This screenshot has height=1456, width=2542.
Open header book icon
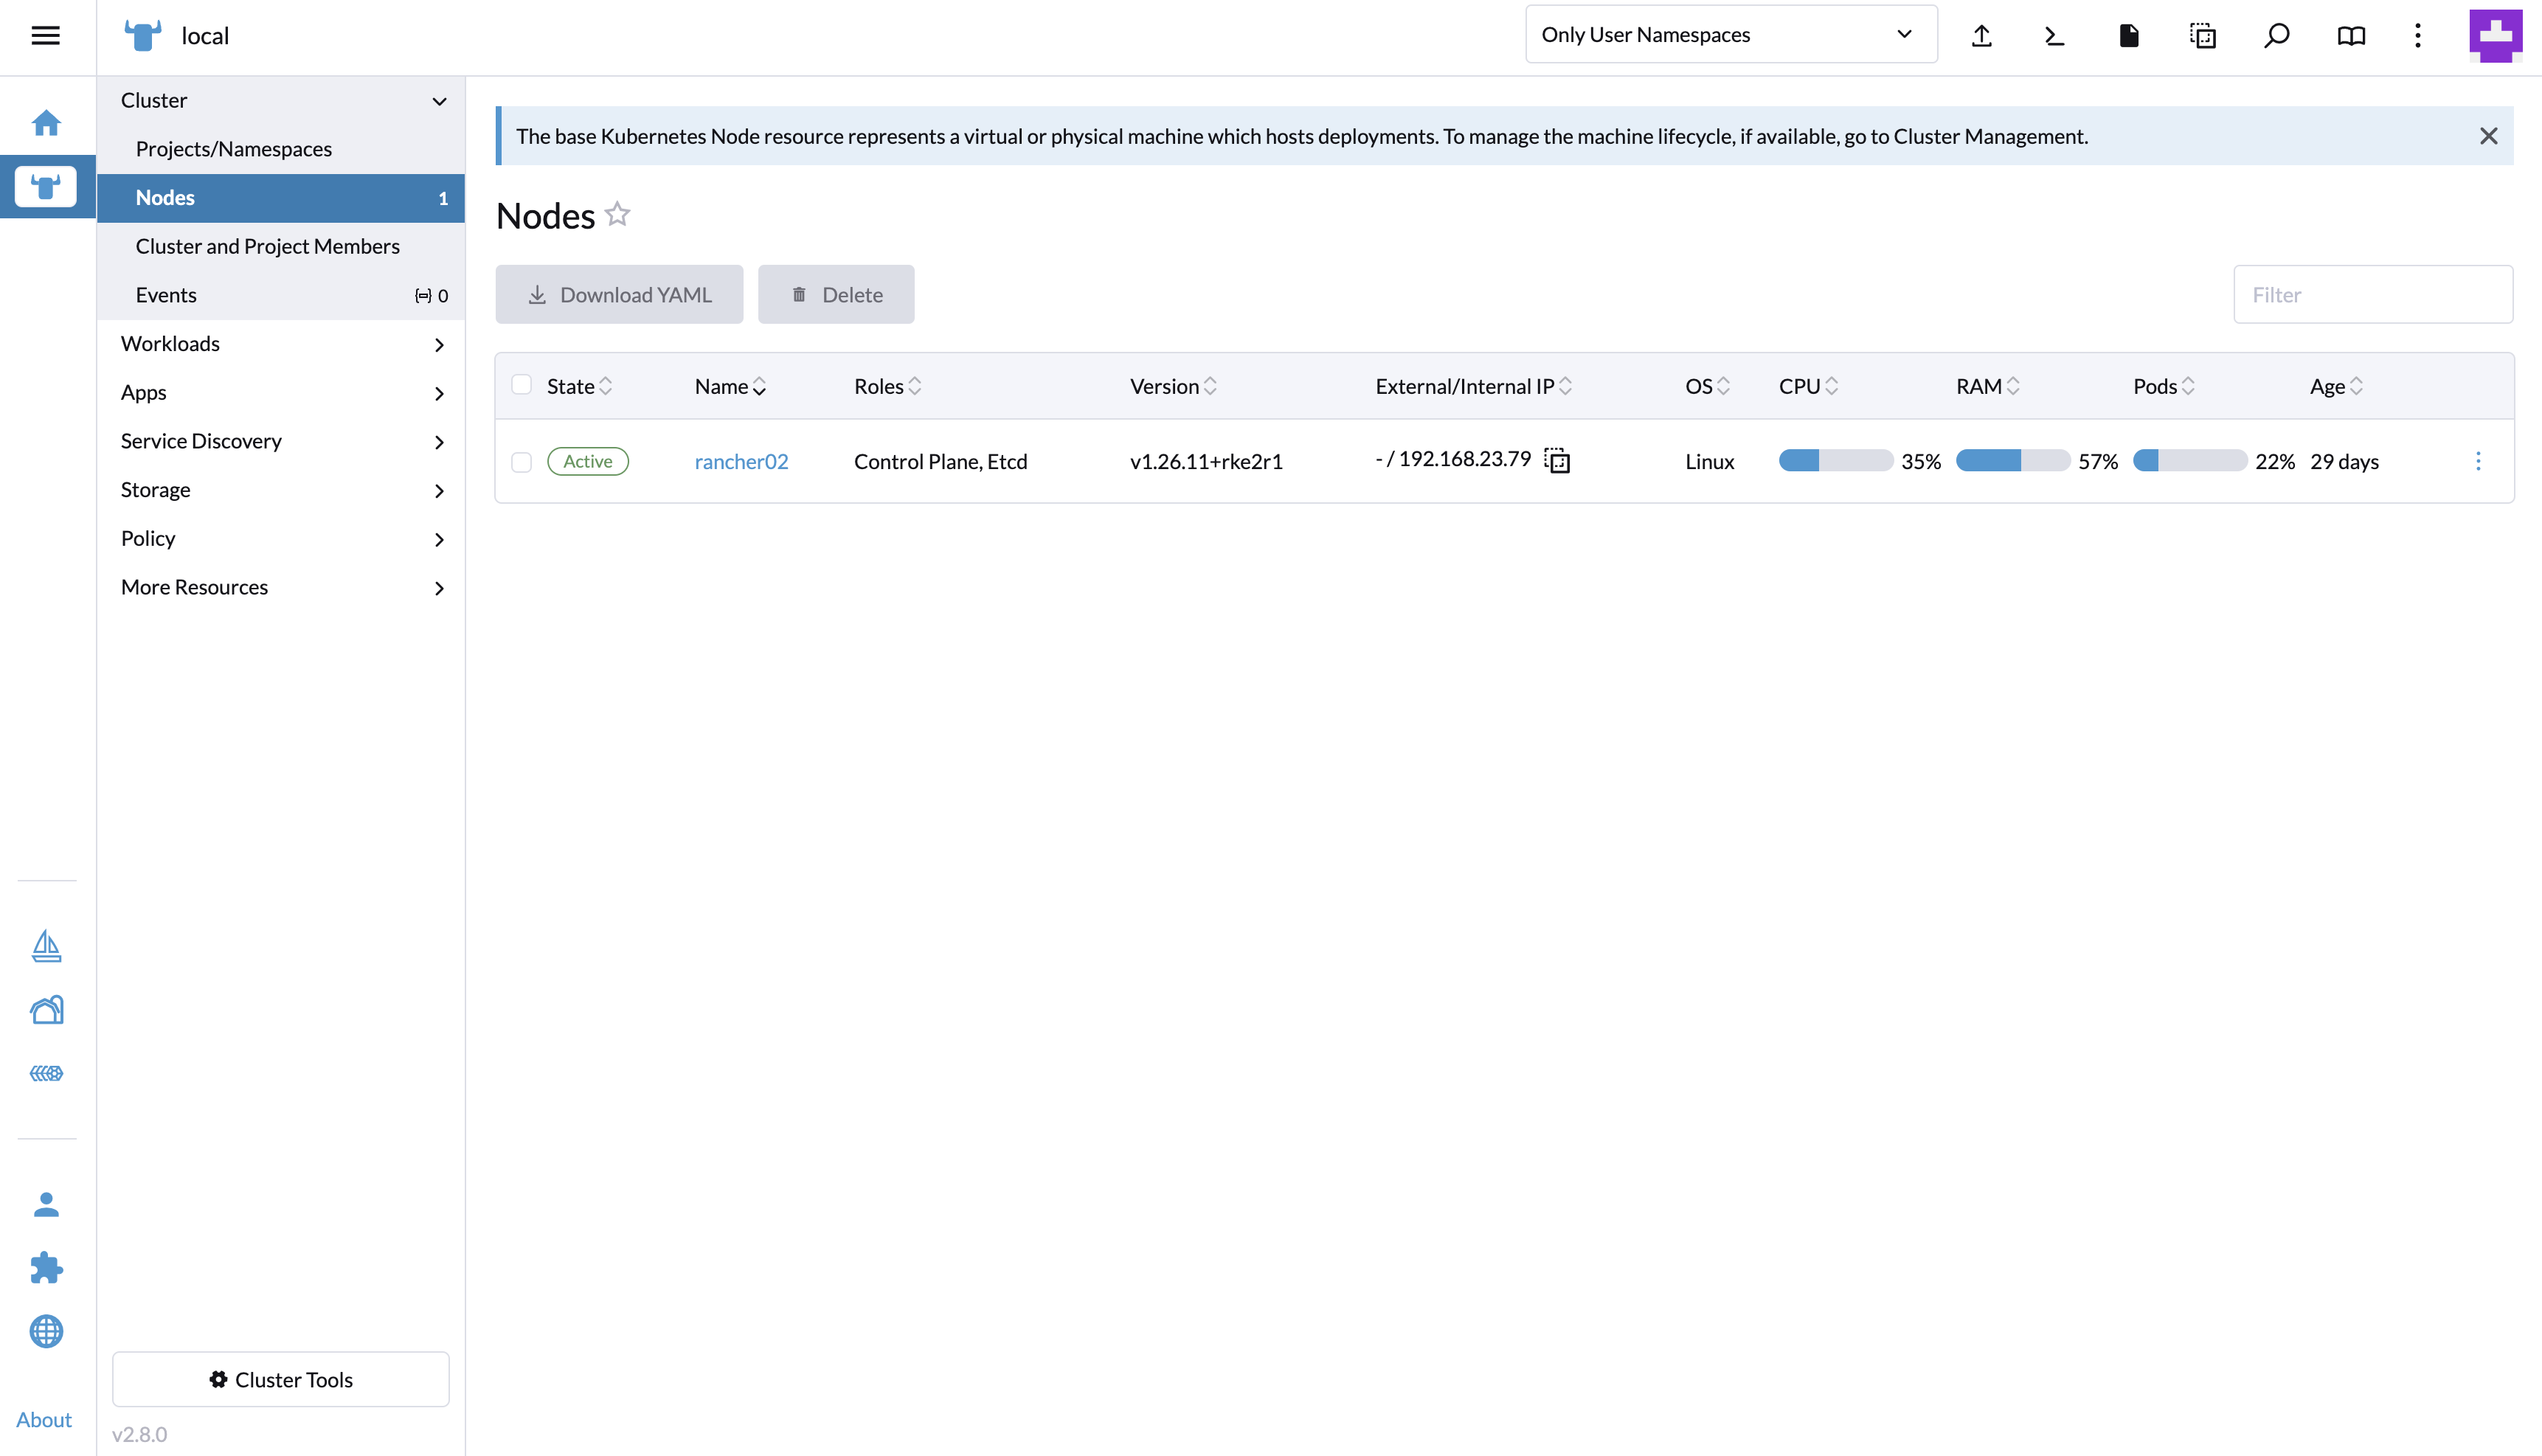[2351, 36]
